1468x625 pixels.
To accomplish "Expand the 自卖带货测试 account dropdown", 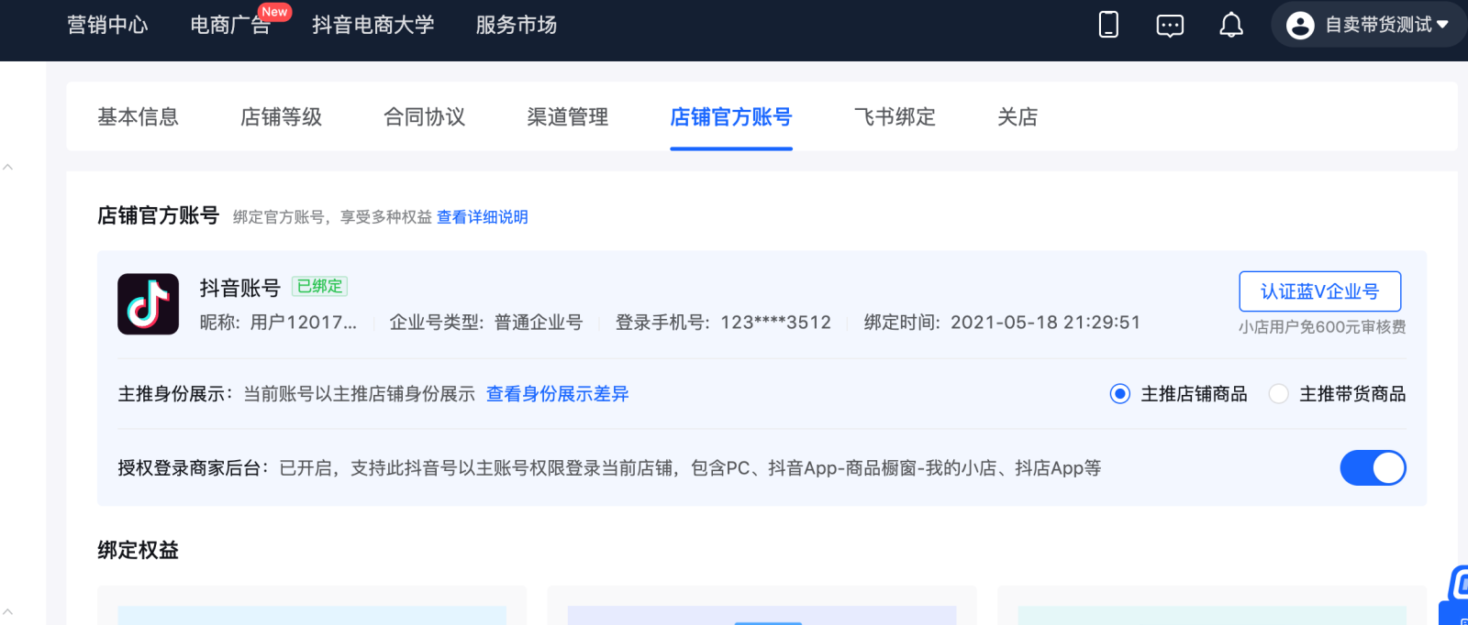I will pos(1369,25).
